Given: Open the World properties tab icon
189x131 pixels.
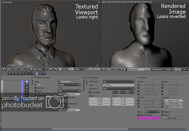Looking at the screenshot, I should tap(16, 73).
